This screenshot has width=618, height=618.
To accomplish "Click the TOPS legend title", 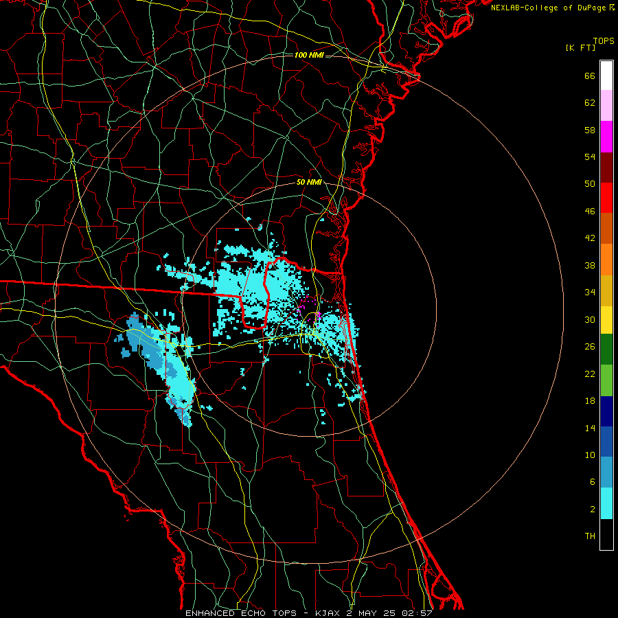I will [x=604, y=41].
